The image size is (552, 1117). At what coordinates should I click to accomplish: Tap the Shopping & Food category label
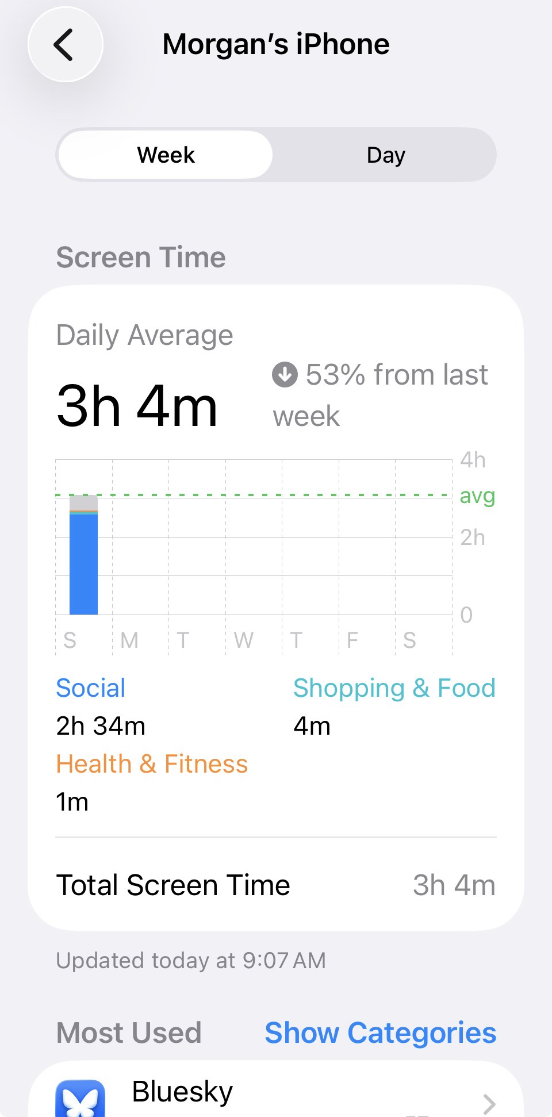394,688
